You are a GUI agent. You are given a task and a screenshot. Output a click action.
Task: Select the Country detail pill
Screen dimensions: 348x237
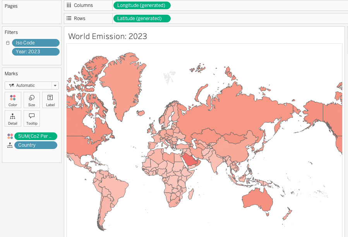[36, 145]
